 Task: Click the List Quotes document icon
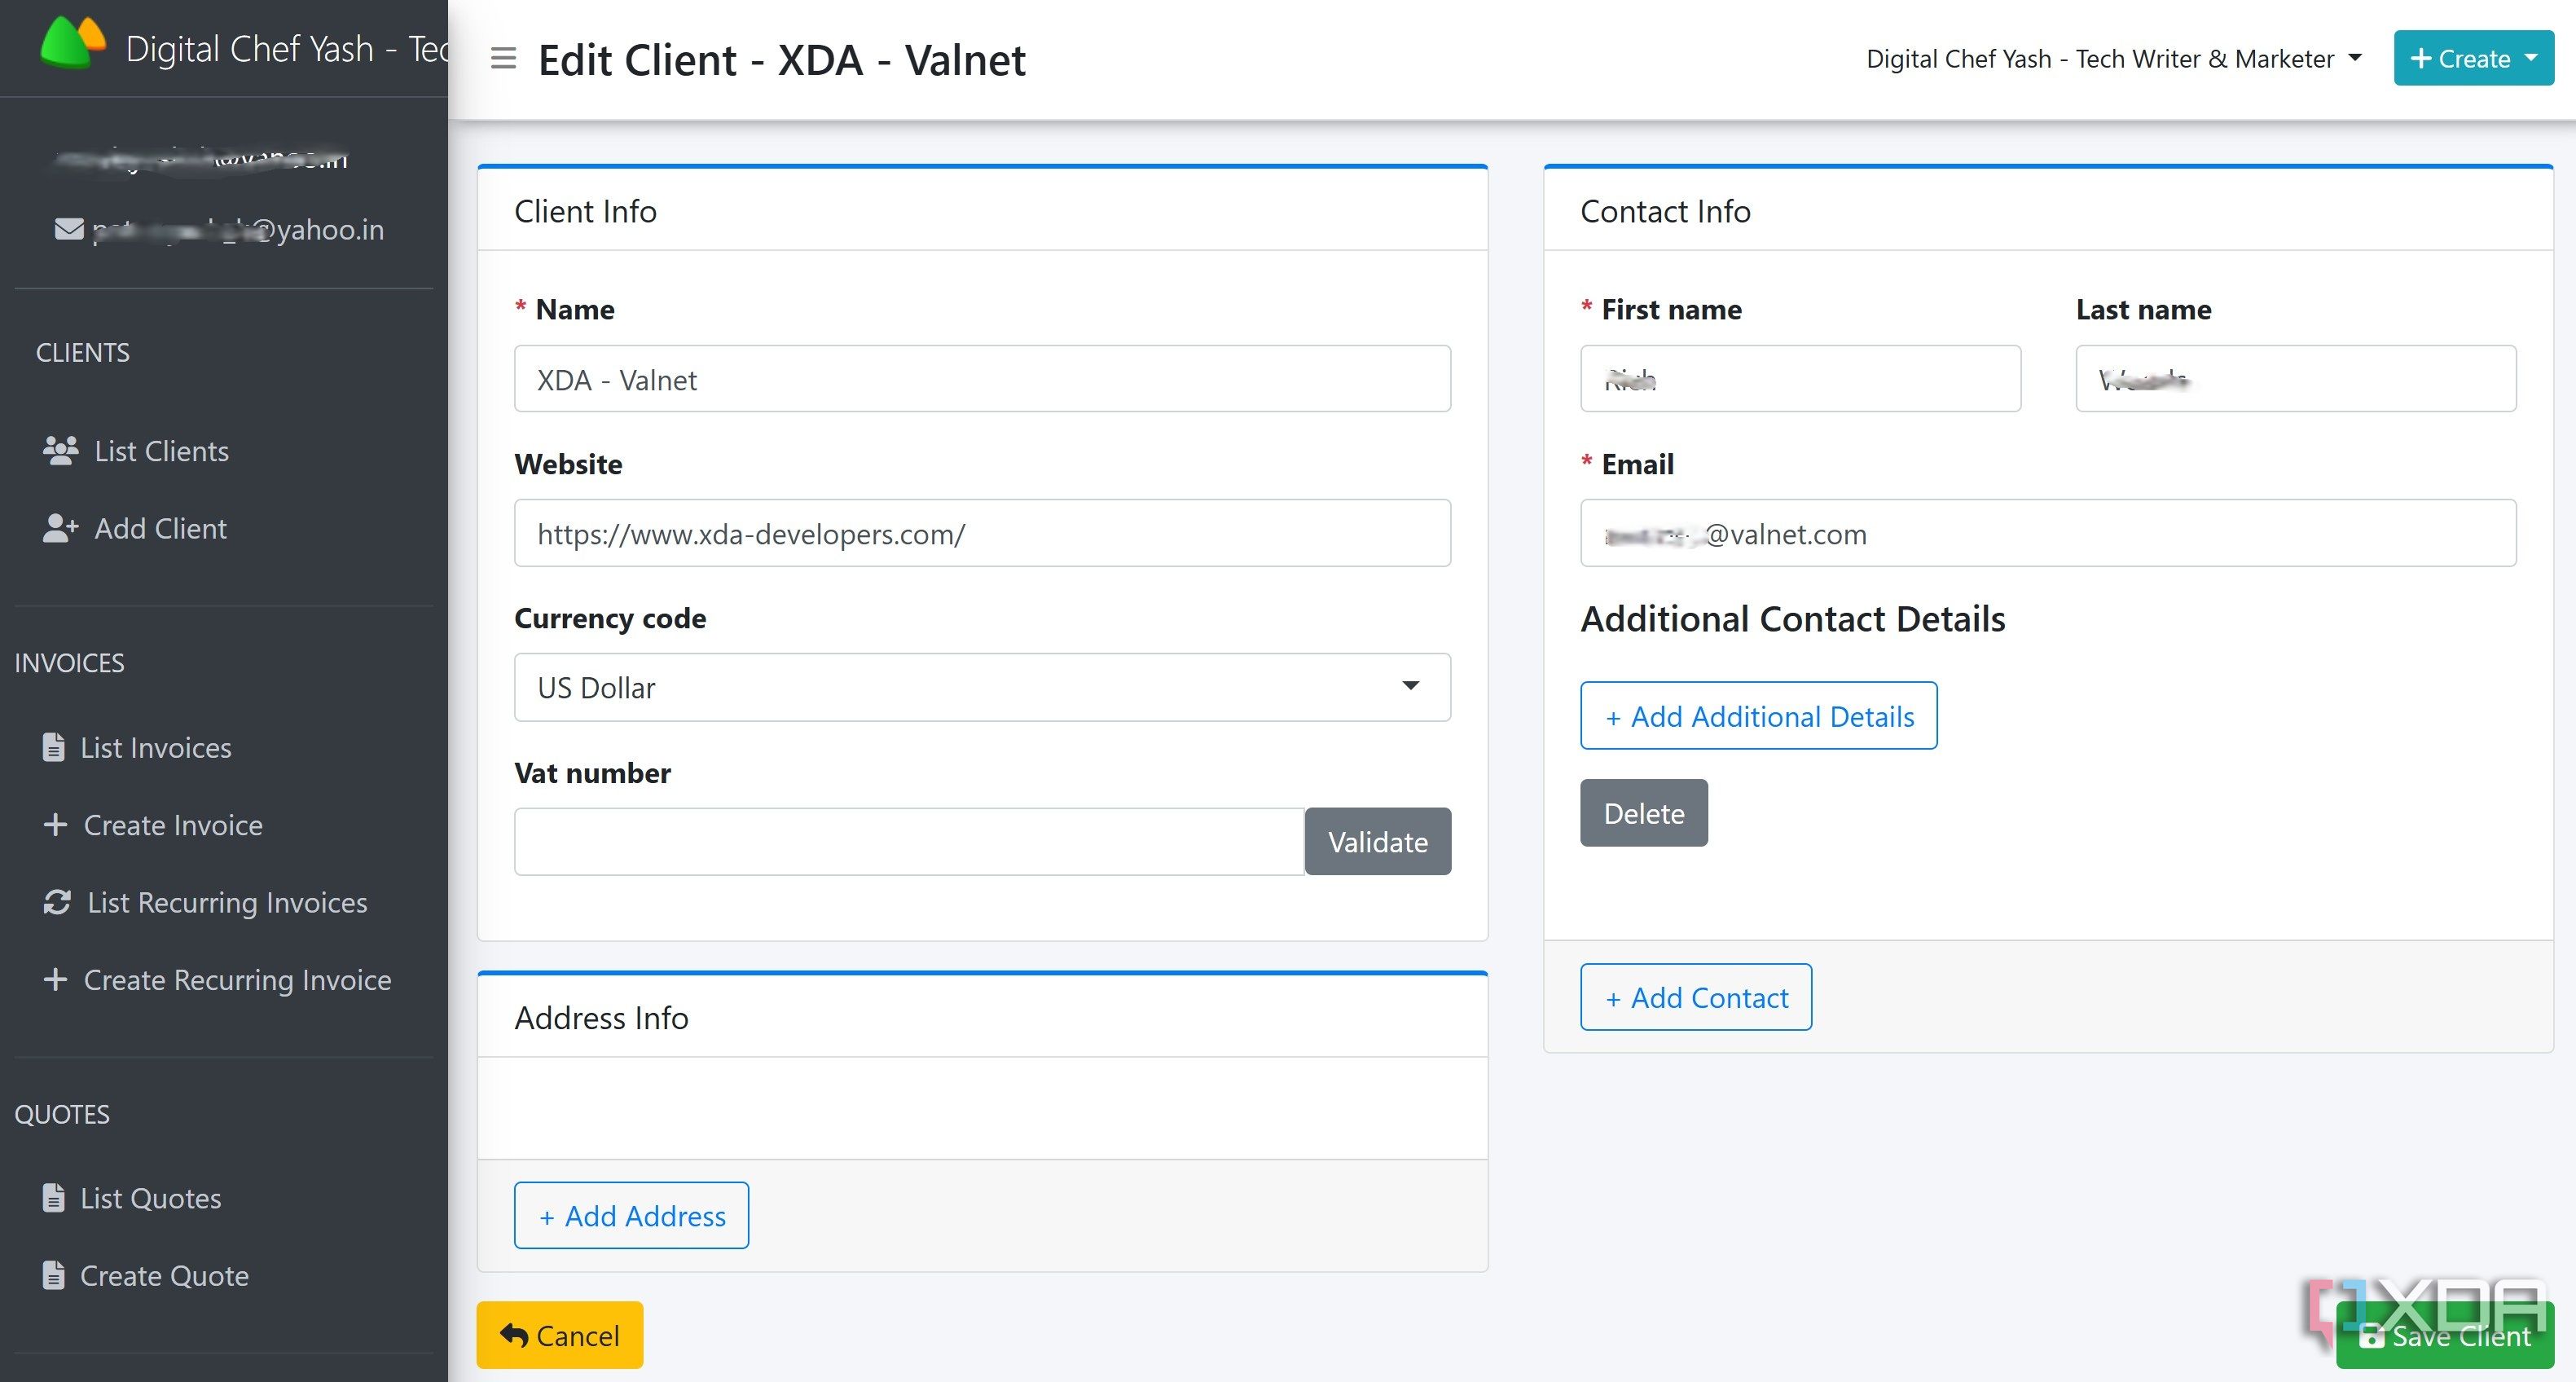(54, 1197)
